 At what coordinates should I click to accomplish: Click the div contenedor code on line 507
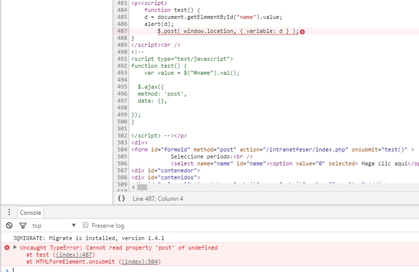click(x=166, y=170)
